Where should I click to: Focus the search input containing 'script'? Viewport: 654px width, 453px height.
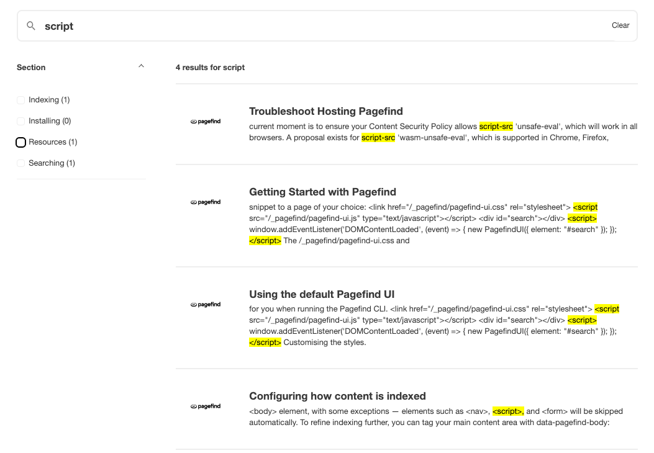tap(311, 26)
